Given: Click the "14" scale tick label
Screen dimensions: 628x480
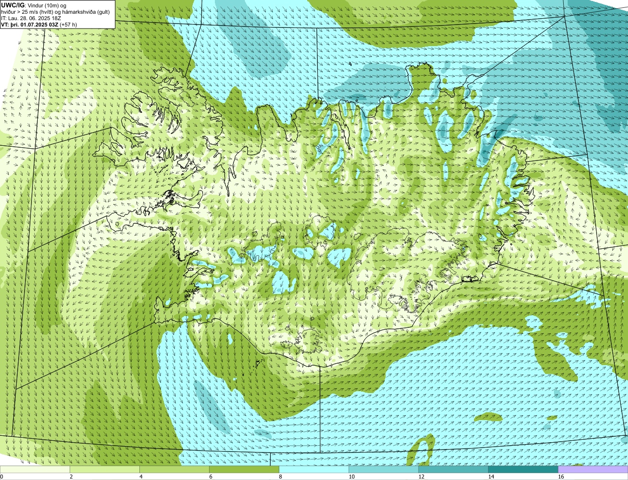Looking at the screenshot, I should tap(491, 477).
